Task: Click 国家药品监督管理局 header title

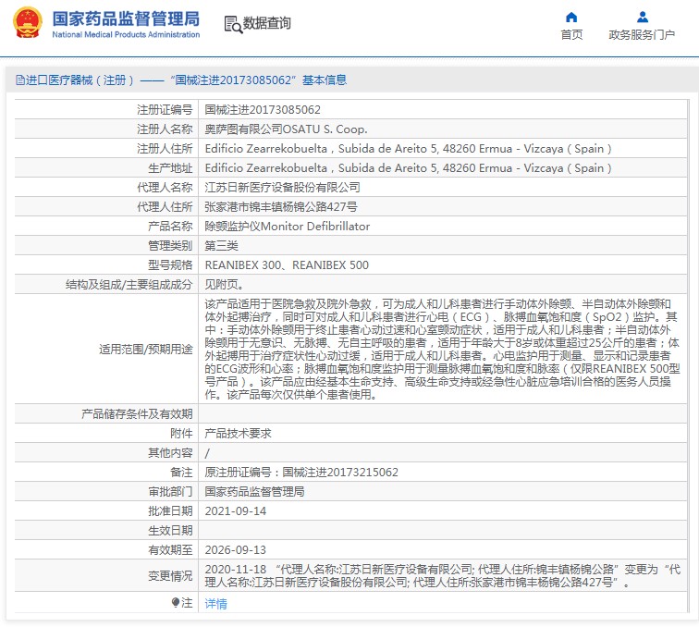Action: (x=125, y=18)
